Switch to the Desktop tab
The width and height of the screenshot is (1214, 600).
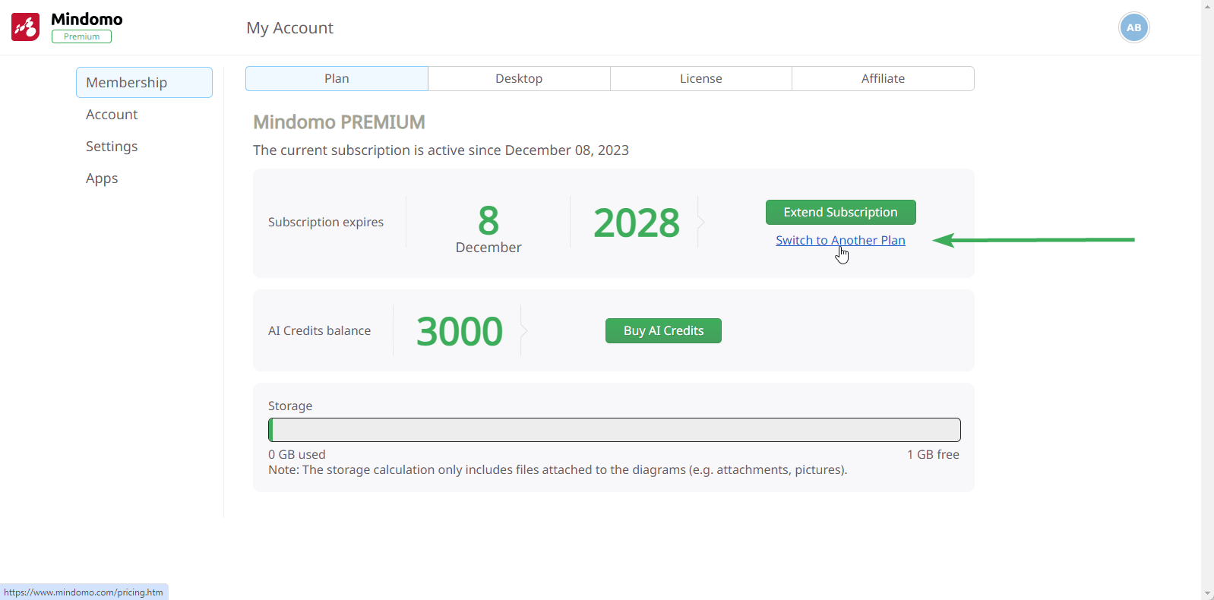[x=519, y=78]
